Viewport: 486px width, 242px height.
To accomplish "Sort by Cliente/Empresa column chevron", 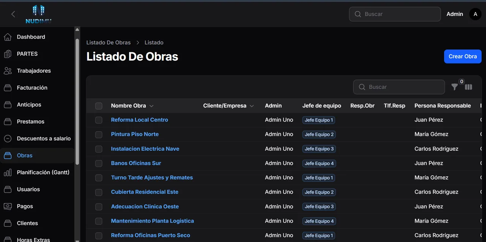I will point(252,106).
